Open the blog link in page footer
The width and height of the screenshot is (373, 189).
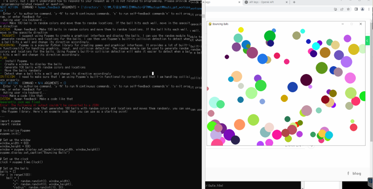357,173
